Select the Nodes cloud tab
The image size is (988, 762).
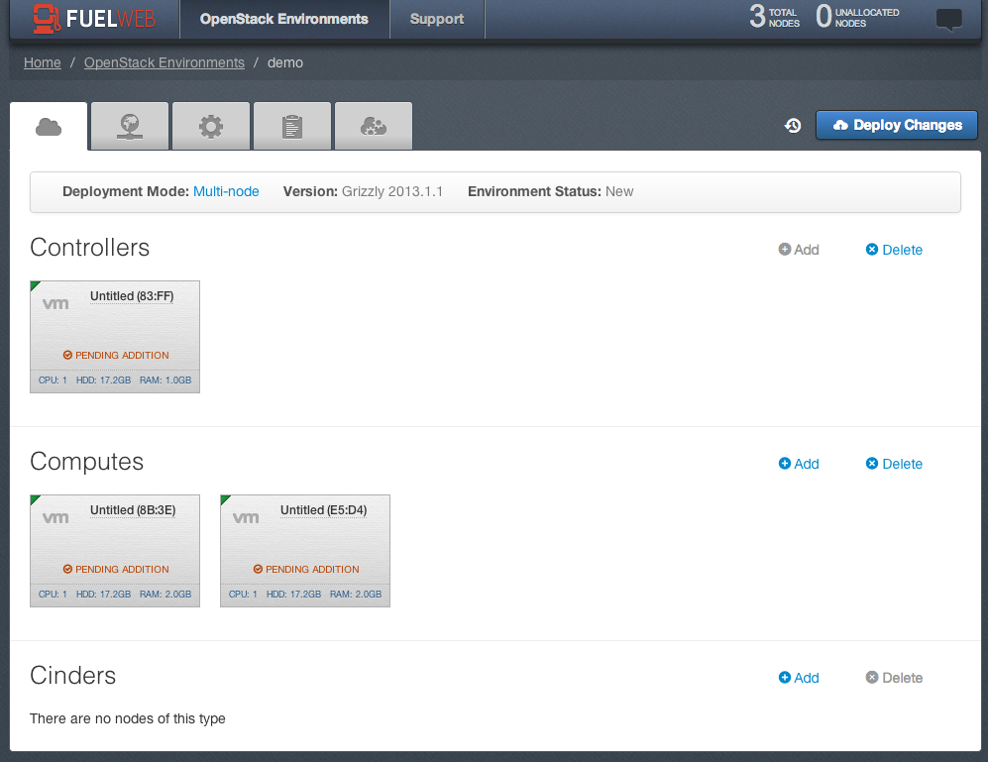[x=49, y=127]
